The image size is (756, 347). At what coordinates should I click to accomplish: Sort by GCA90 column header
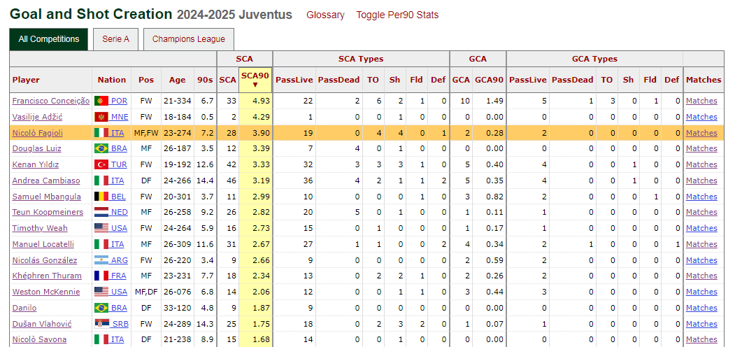pyautogui.click(x=490, y=80)
